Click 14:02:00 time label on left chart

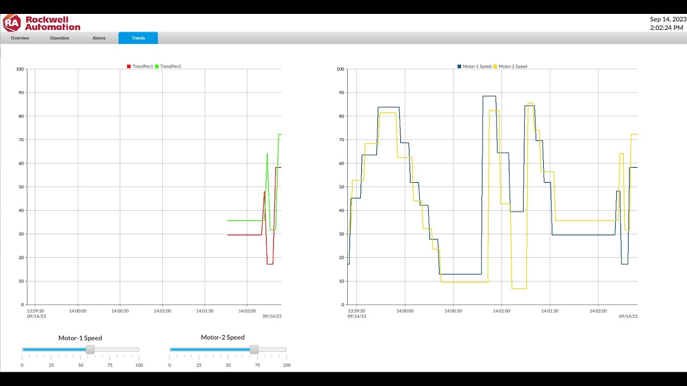click(x=247, y=311)
